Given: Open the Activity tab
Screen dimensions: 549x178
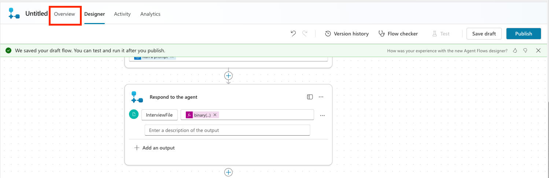Looking at the screenshot, I should click(x=122, y=14).
